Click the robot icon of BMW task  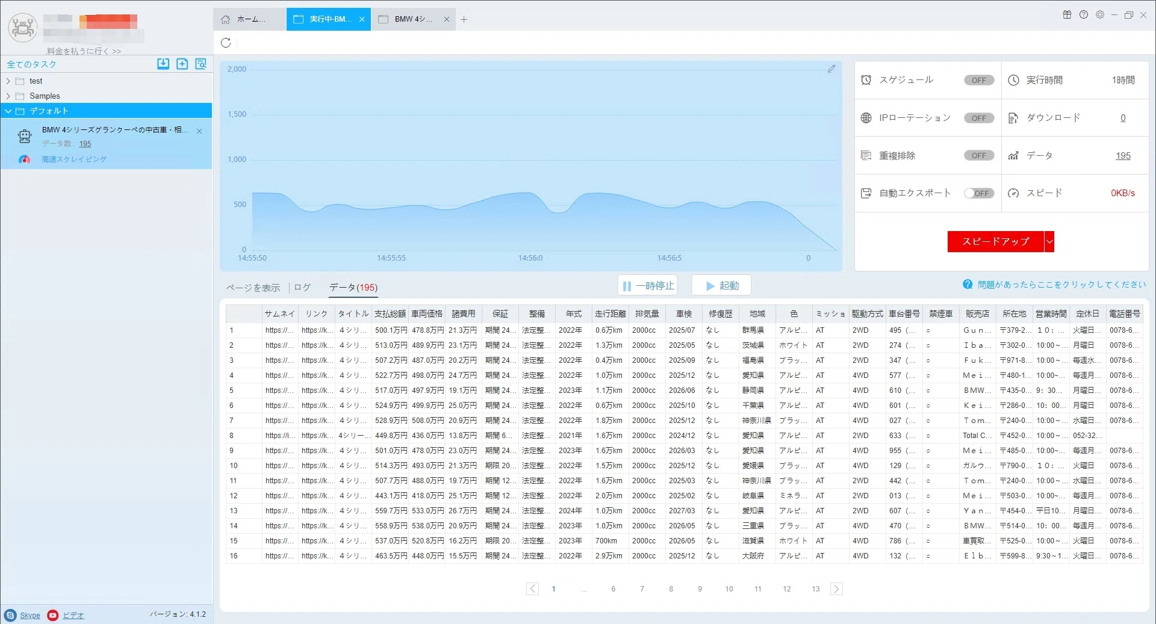point(25,137)
